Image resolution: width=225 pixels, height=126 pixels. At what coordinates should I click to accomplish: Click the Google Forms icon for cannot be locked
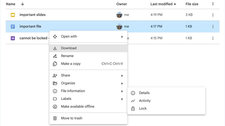pos(13,38)
